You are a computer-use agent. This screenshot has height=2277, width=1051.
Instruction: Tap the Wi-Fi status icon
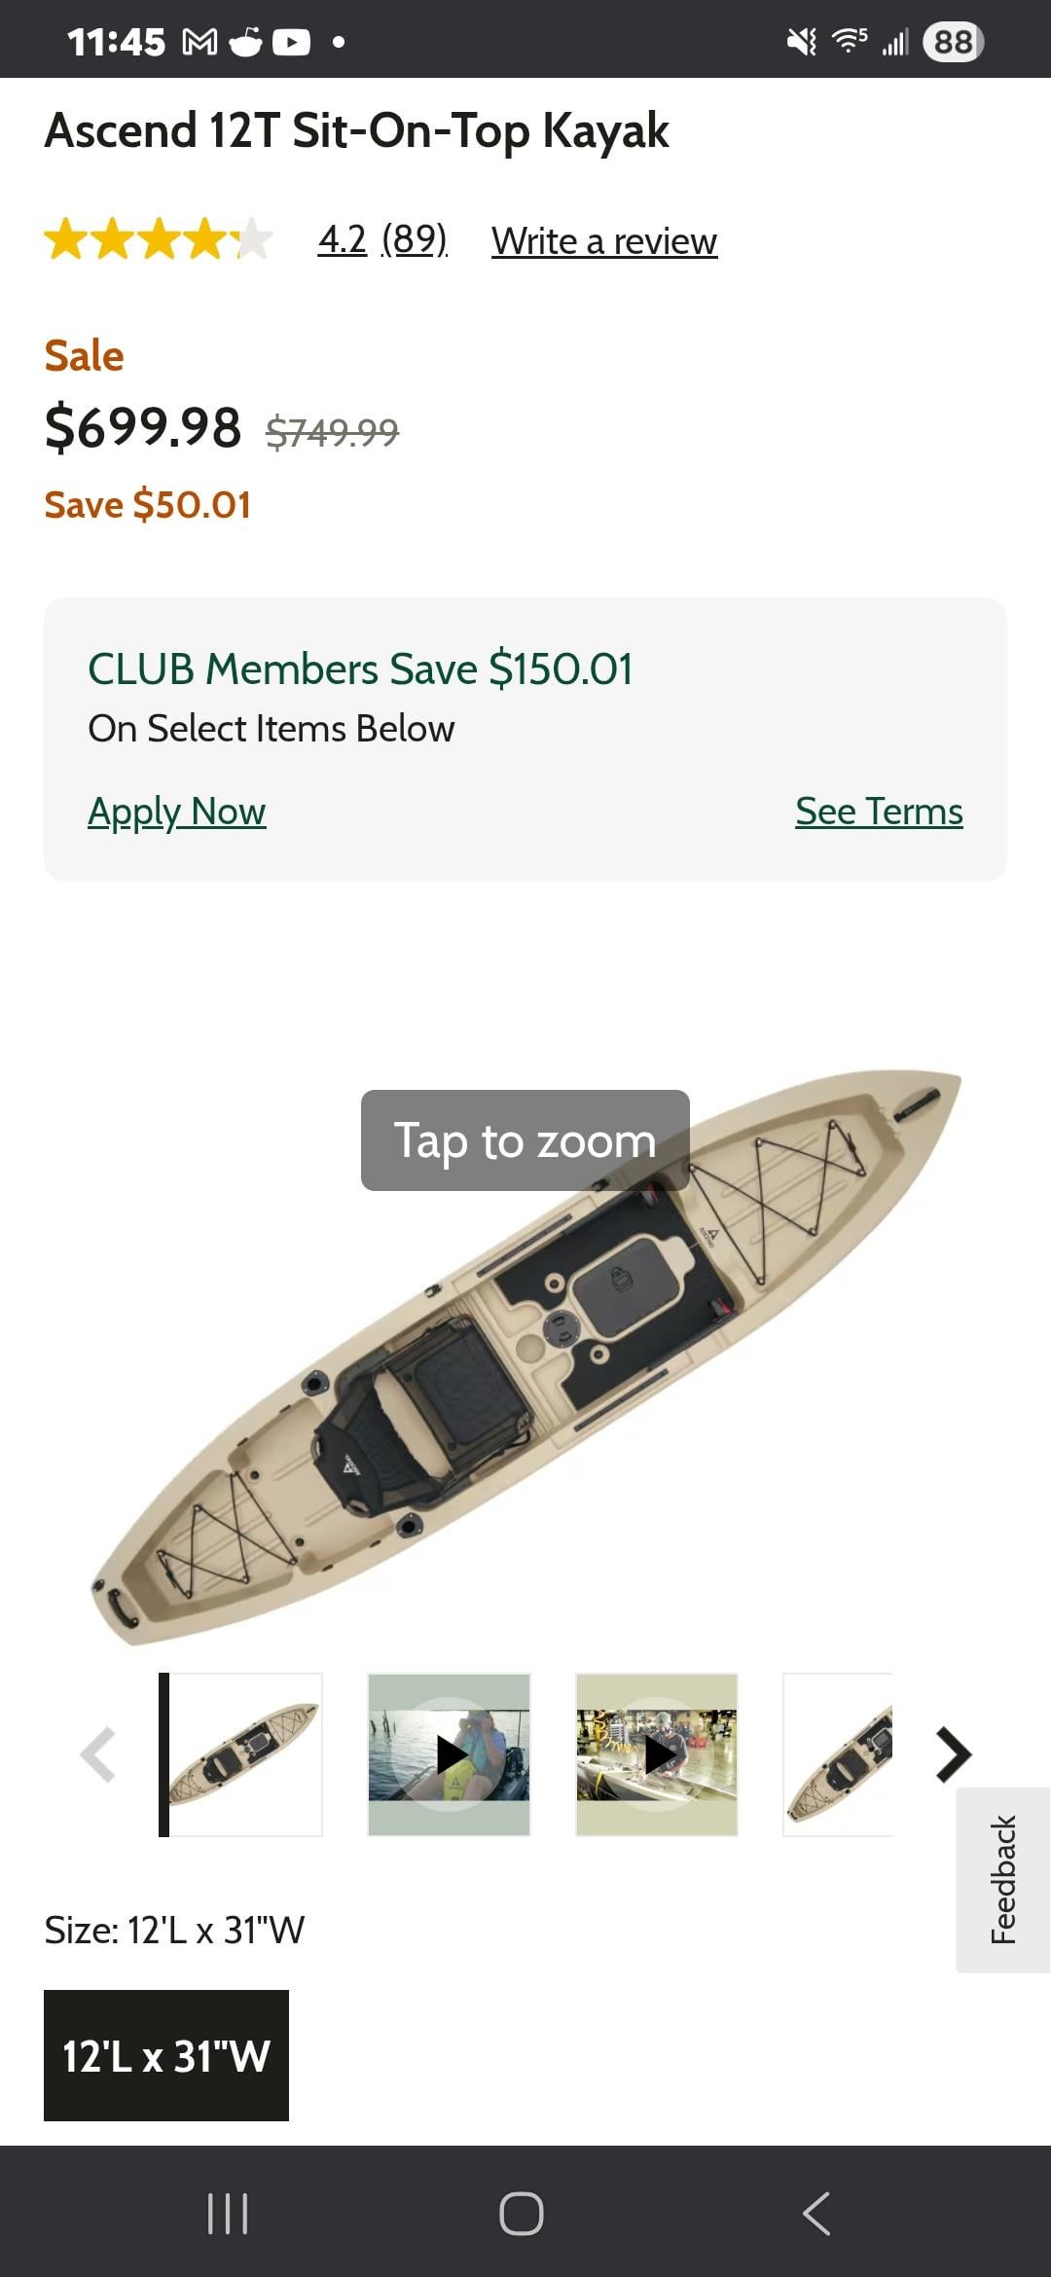tap(849, 41)
